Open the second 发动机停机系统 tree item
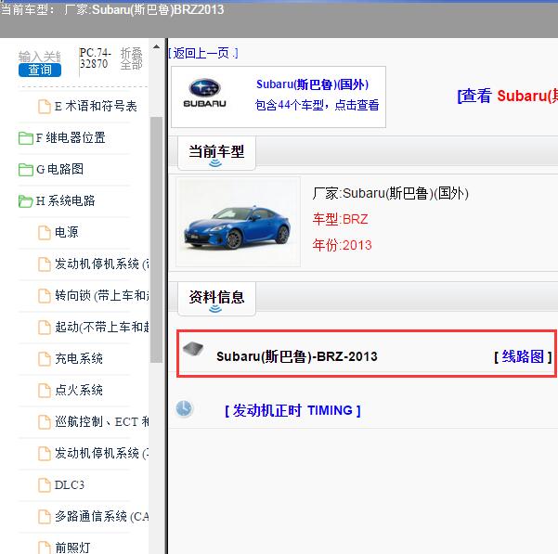This screenshot has height=554, width=558. coord(101,454)
